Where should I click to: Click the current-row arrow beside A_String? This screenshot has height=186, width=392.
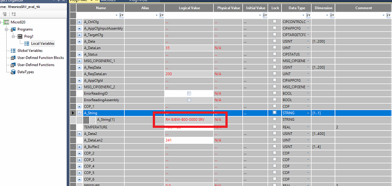(x=73, y=113)
